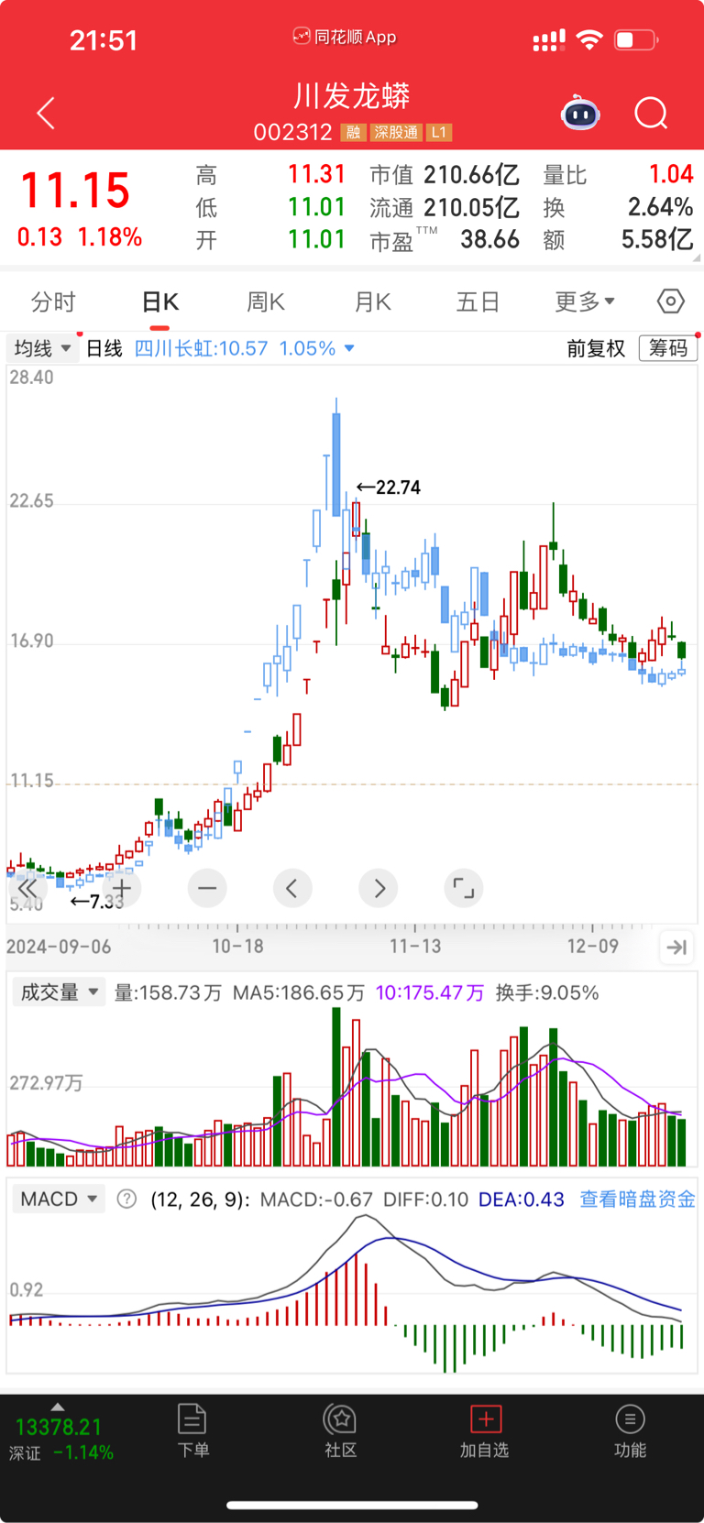Tap the 7.33 low price marker

[97, 902]
